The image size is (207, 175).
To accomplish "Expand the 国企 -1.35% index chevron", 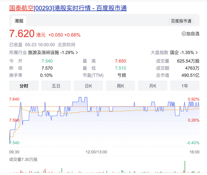I will tap(197, 53).
